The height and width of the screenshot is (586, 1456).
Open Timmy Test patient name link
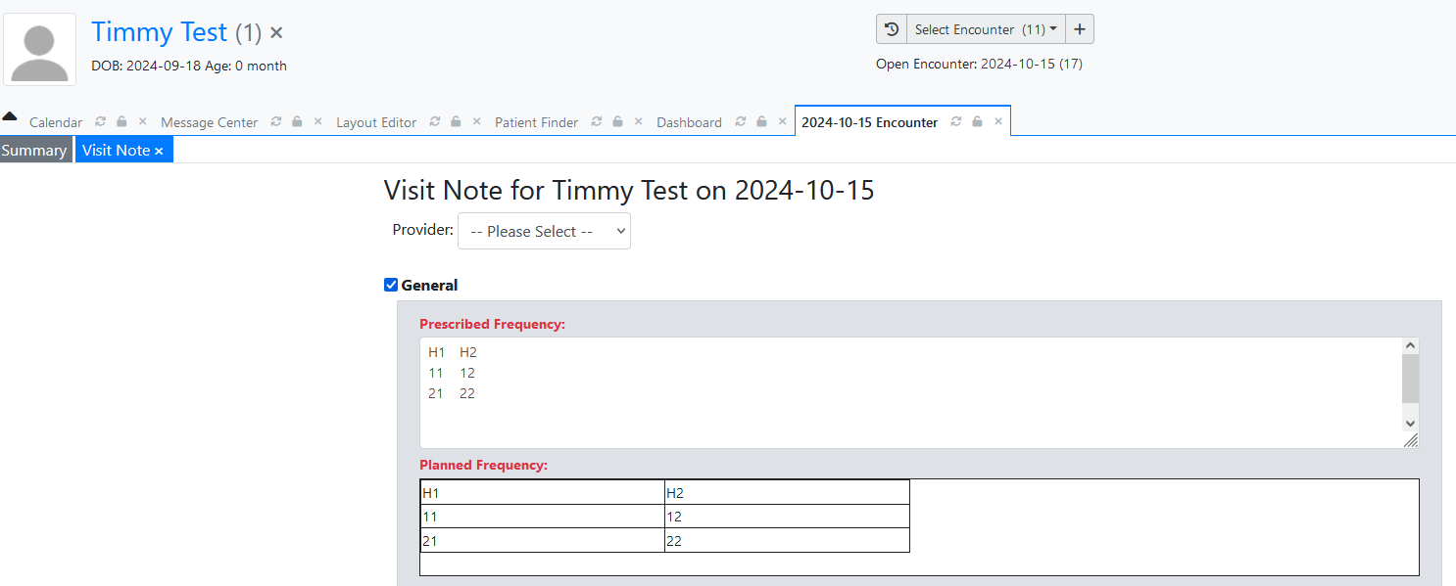(160, 32)
